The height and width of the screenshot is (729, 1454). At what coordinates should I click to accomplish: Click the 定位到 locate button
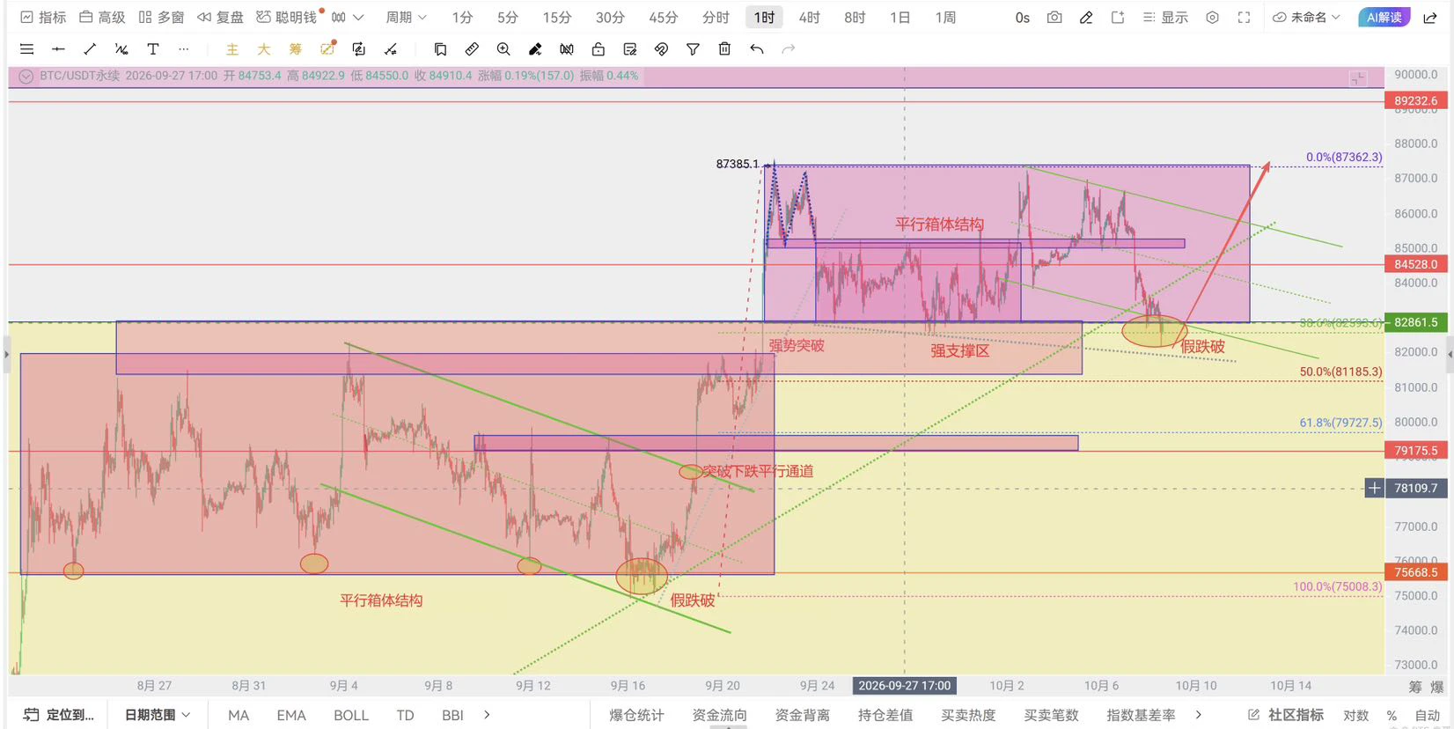tap(58, 715)
